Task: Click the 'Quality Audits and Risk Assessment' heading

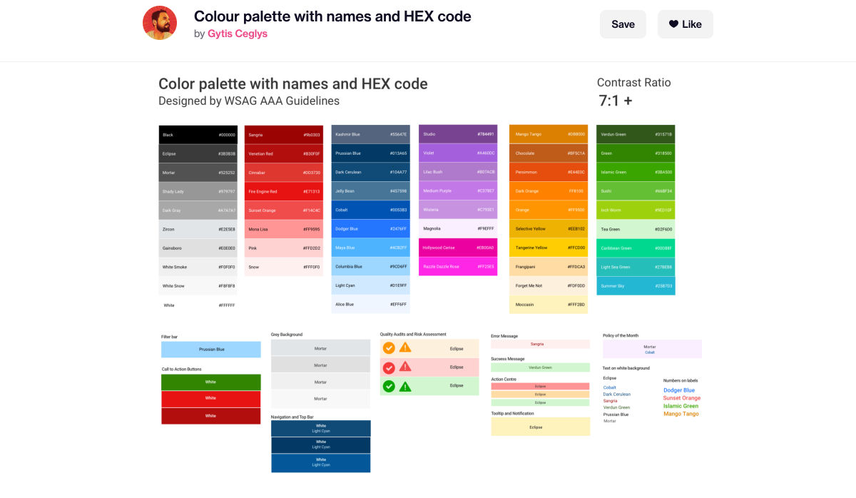Action: click(x=413, y=334)
